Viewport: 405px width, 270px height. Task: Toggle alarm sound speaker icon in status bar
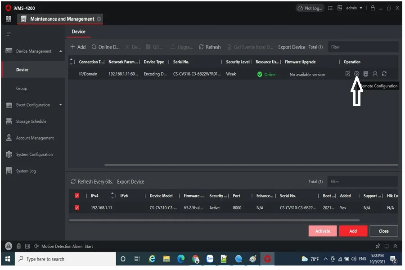[x=36, y=246]
